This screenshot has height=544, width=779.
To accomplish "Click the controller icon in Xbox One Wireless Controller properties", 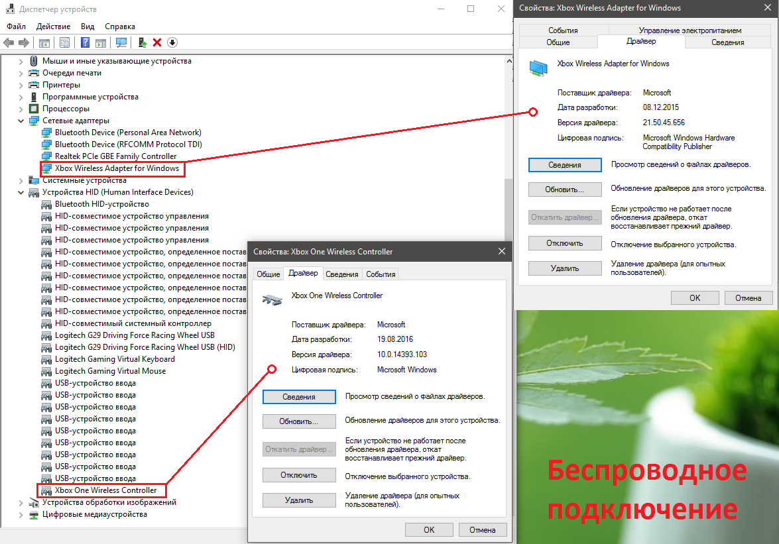I will (x=272, y=299).
